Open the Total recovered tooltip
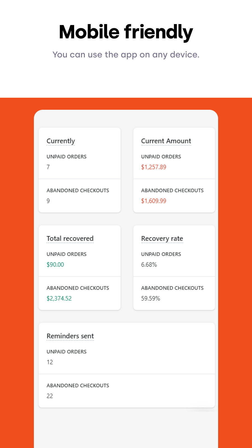Screen dimensions: 252x448 [x=70, y=238]
